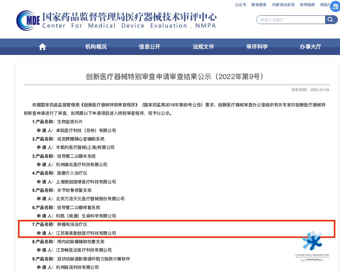Click the magnifier search button
The width and height of the screenshot is (340, 272).
(x=331, y=20)
